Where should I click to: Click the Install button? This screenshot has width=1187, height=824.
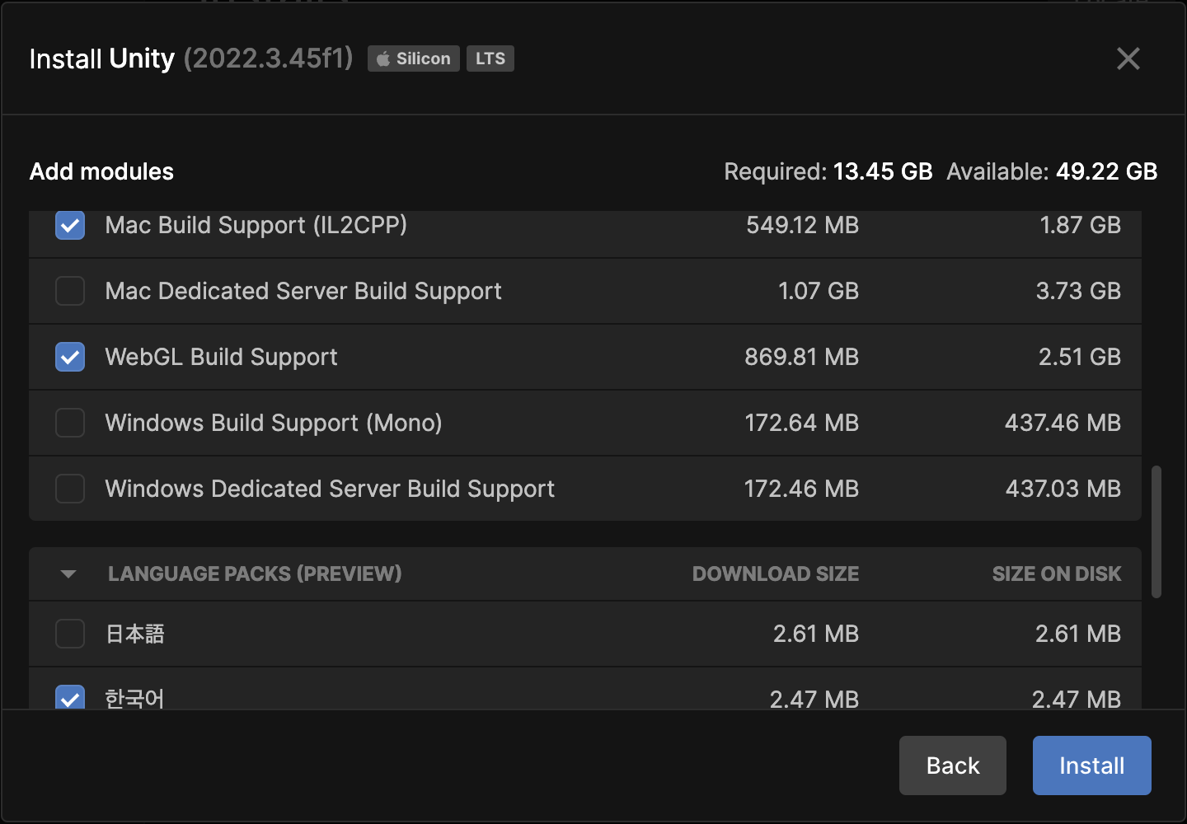click(1092, 765)
